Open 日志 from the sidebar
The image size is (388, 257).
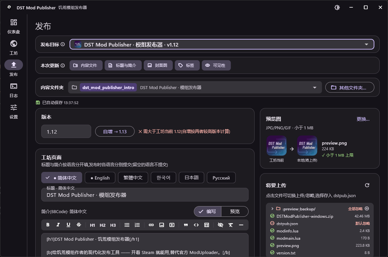coord(14,90)
